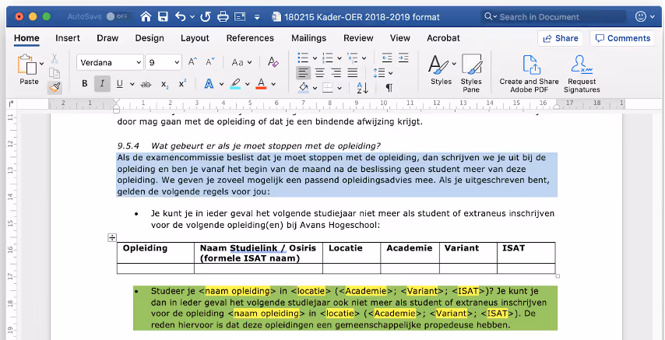Open the Layout tab
This screenshot has height=340, width=665.
[195, 37]
